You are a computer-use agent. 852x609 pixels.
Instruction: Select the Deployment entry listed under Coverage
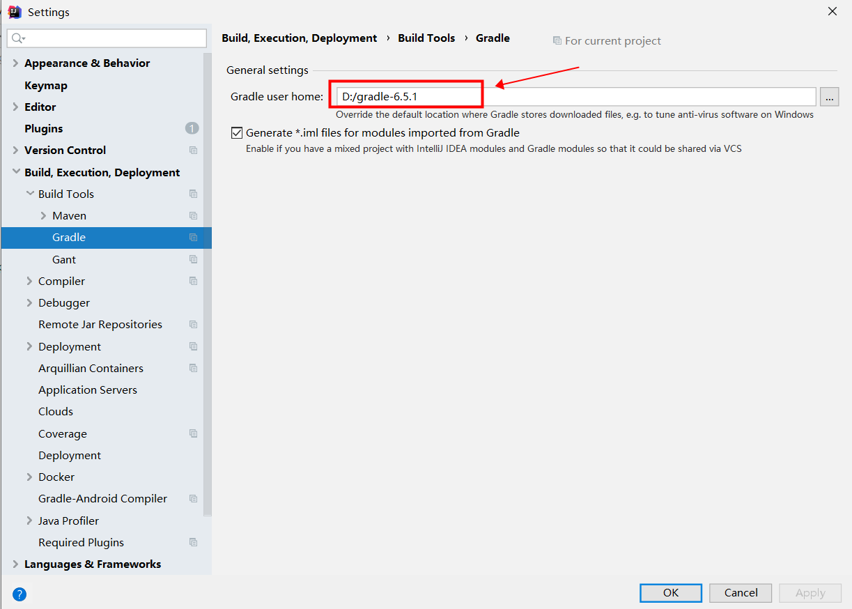70,456
